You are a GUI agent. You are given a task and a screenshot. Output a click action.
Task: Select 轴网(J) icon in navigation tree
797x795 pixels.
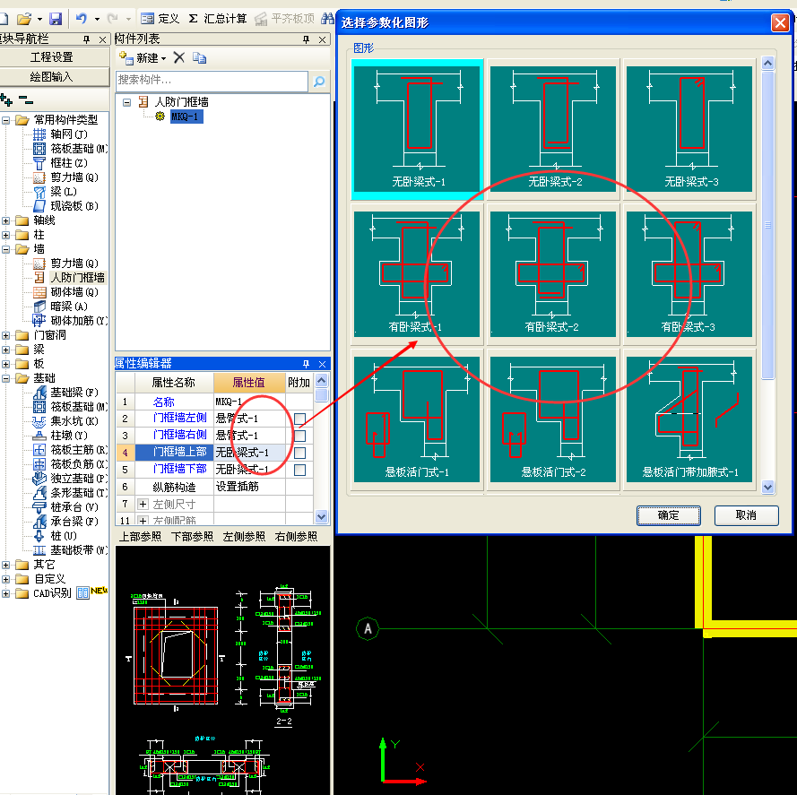tap(39, 134)
